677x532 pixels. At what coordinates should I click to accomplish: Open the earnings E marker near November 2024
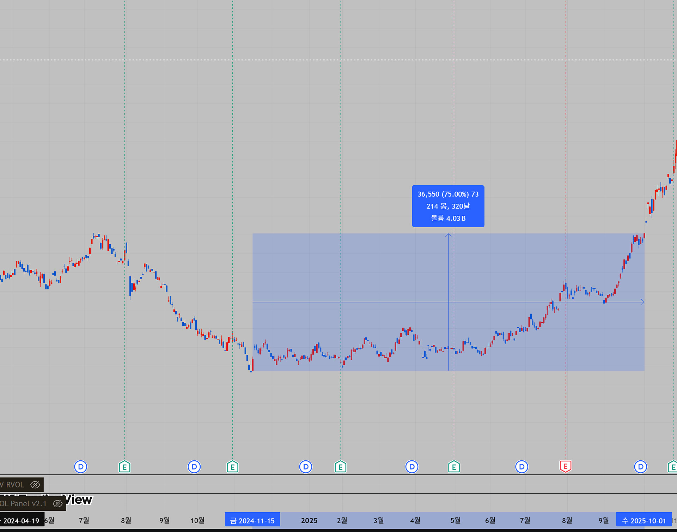pyautogui.click(x=232, y=467)
